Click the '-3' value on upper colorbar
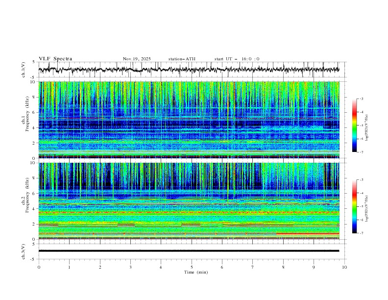Screen dimensions: 388x300 361,99
